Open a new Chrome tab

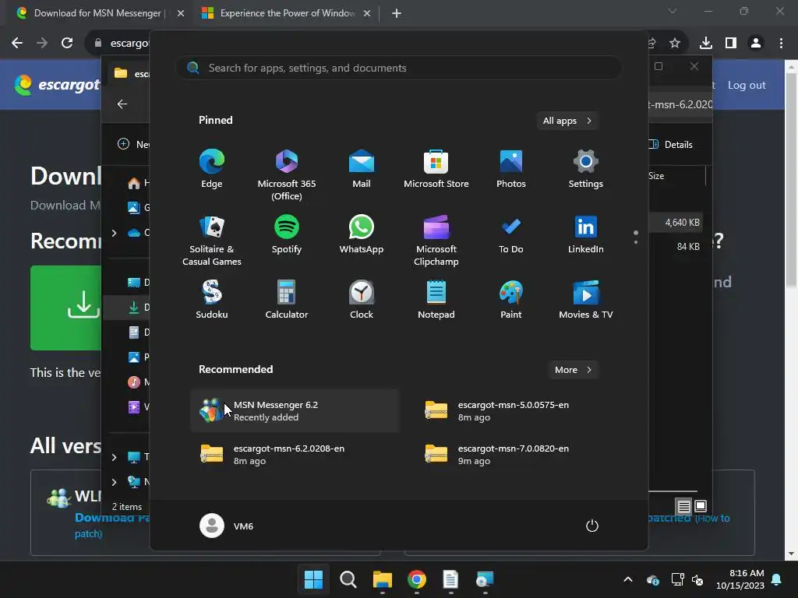[397, 13]
